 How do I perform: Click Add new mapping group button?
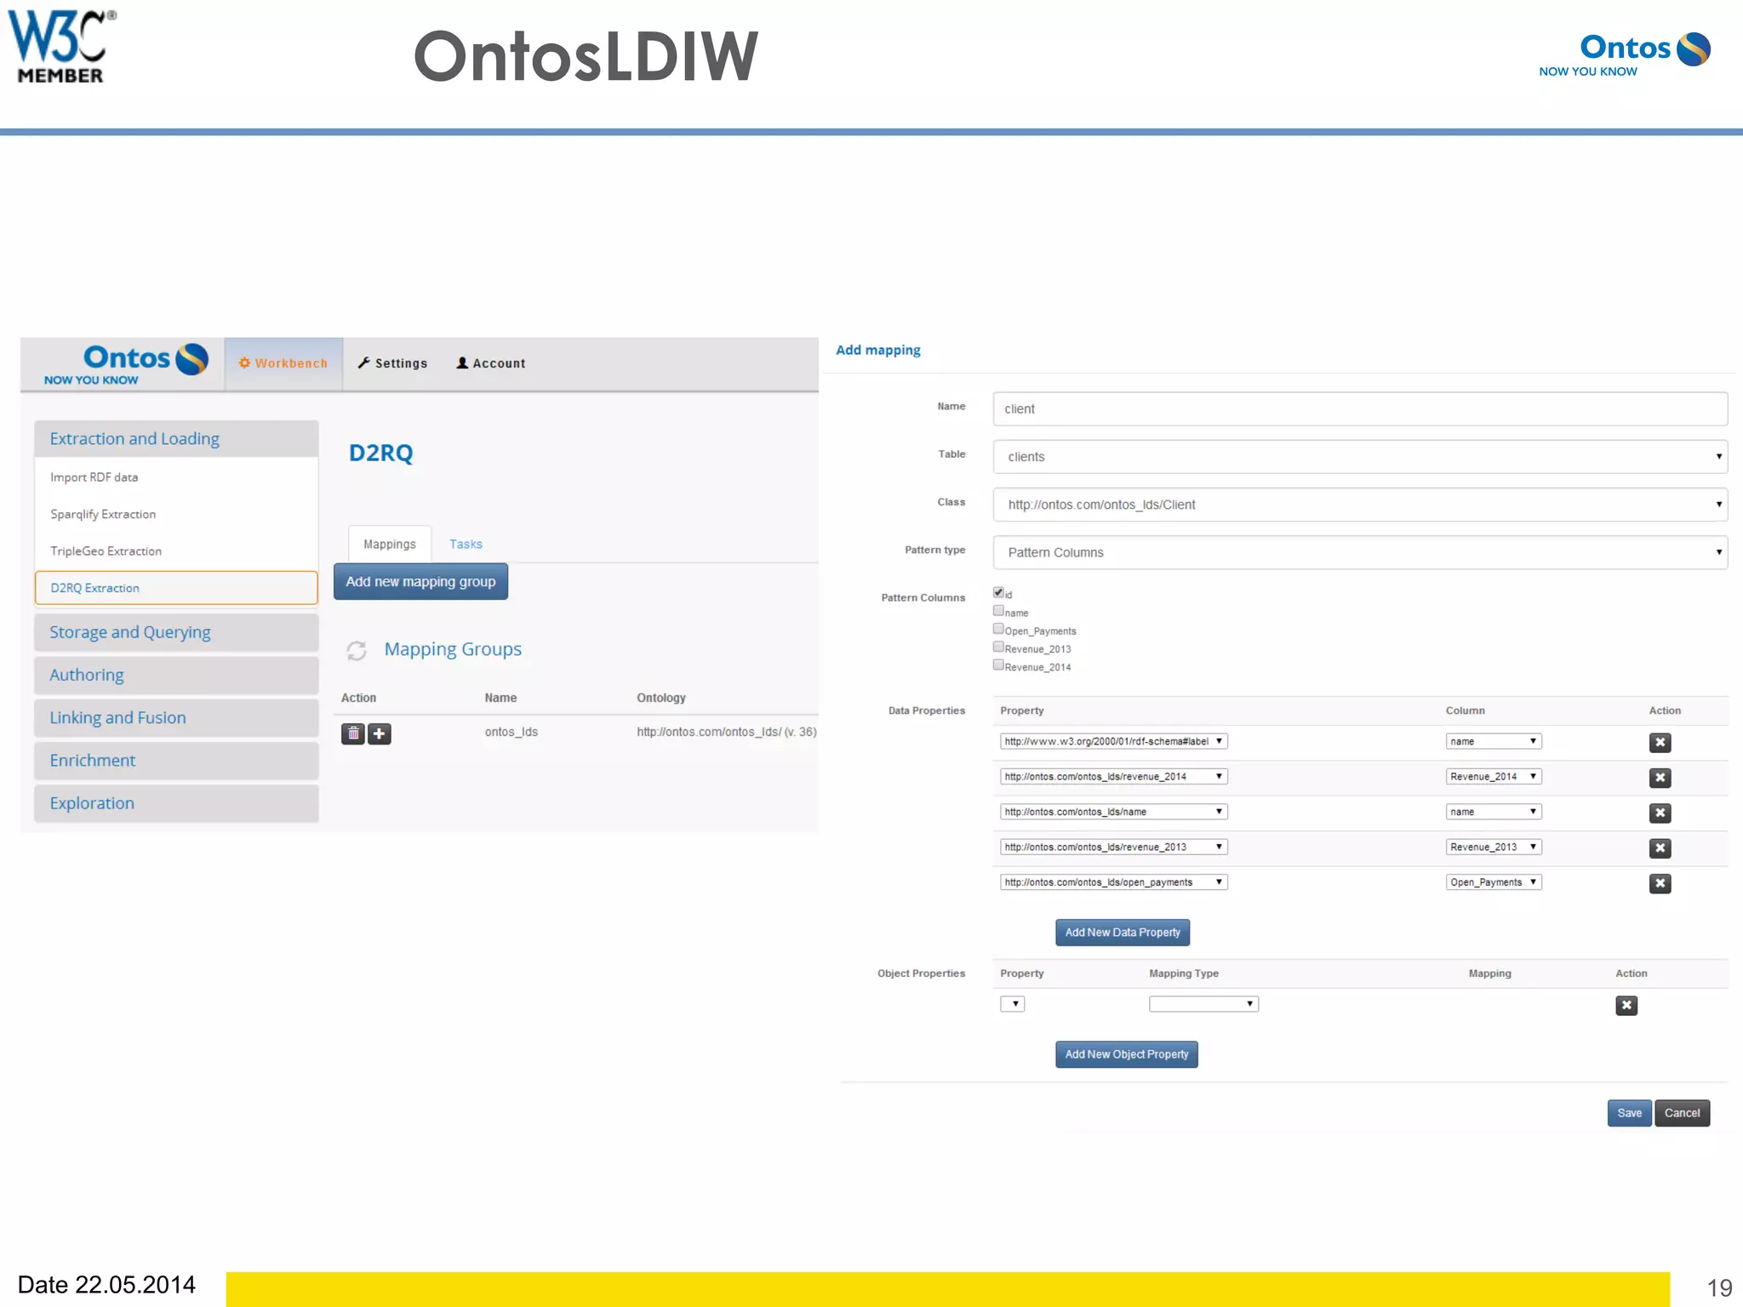(420, 582)
